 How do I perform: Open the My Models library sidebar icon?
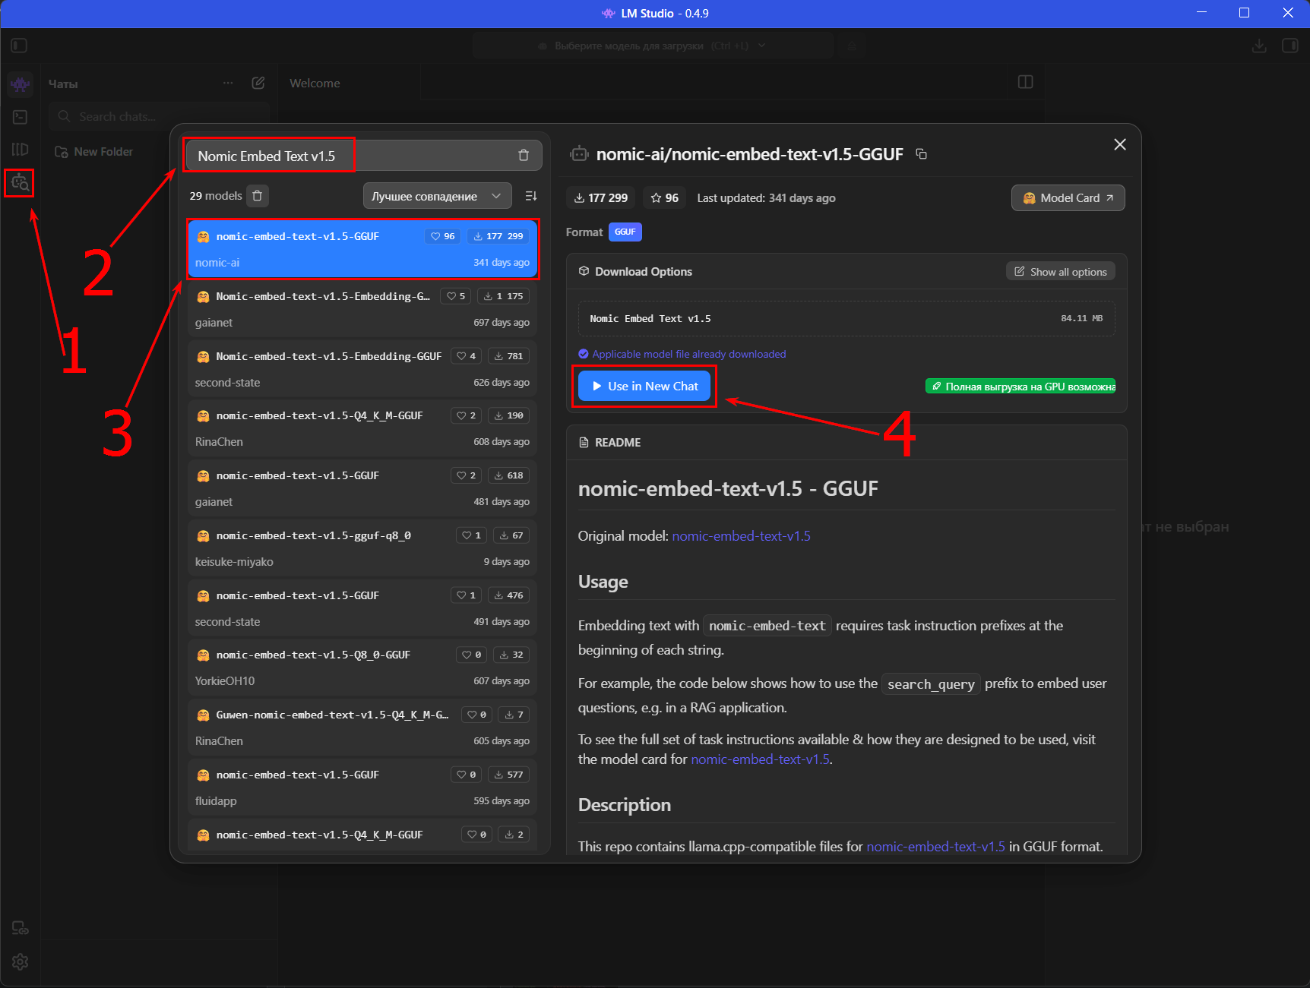[20, 150]
